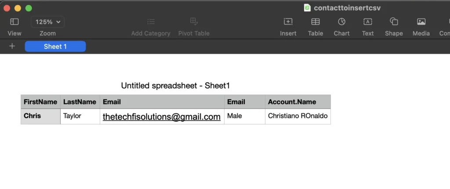
Task: Add a Text box from the toolbar
Action: coord(368,22)
